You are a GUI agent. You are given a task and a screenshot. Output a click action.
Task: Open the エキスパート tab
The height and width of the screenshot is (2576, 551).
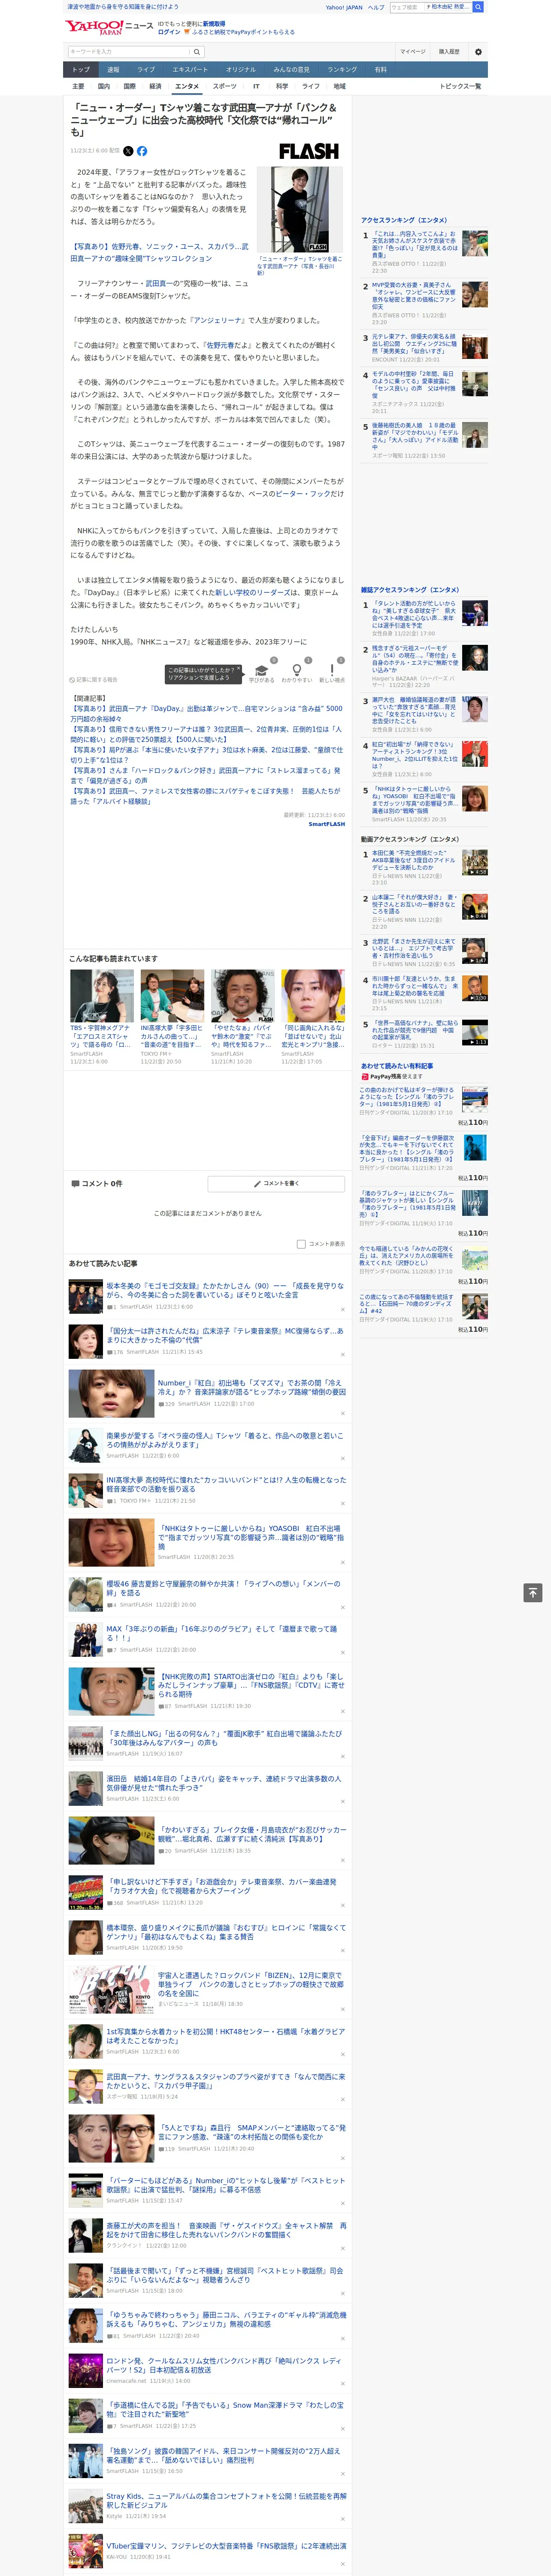190,69
